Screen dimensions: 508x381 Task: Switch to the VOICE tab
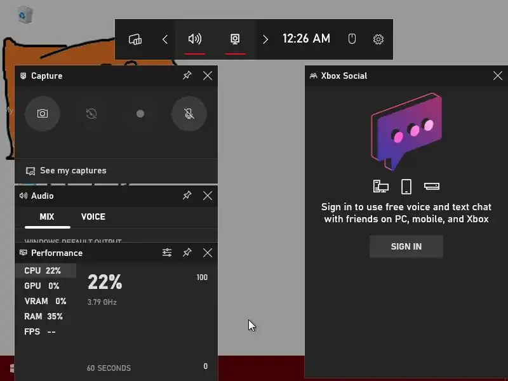[93, 217]
